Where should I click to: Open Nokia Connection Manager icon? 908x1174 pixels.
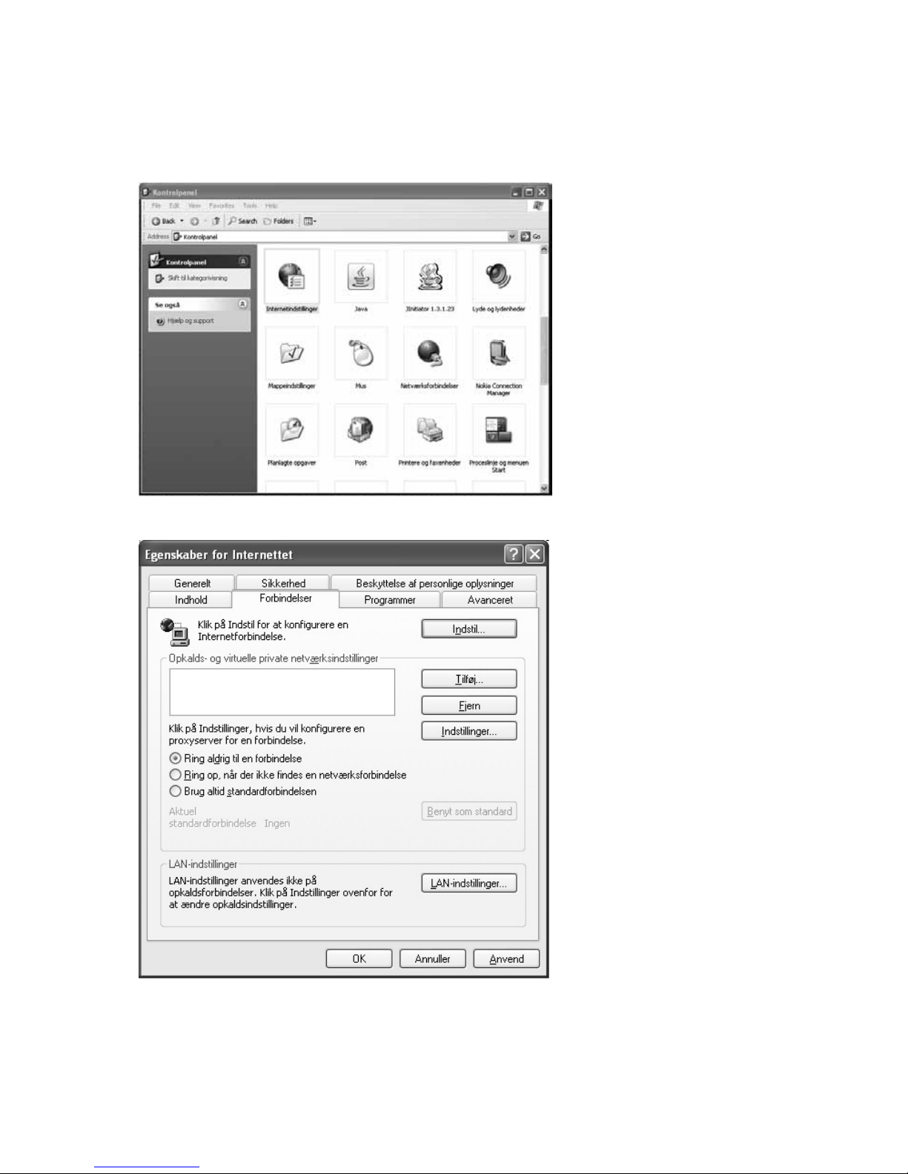point(499,361)
